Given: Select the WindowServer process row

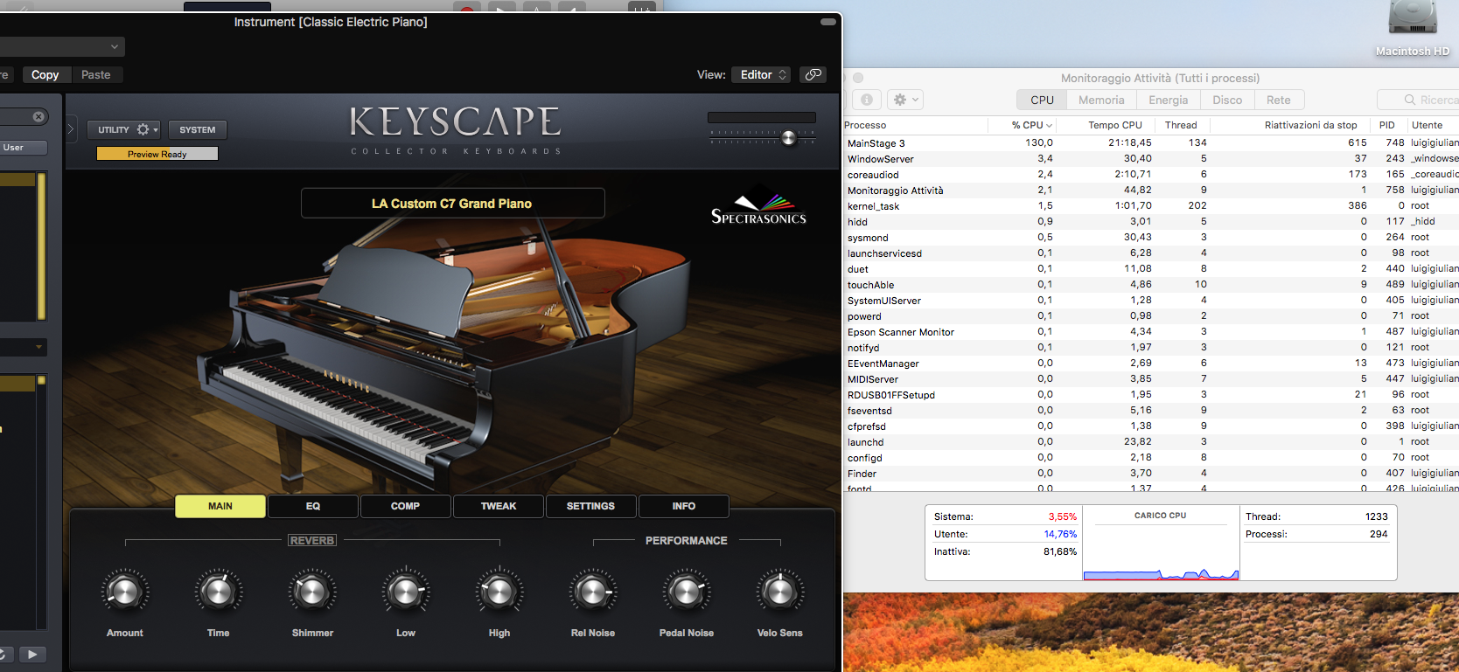Looking at the screenshot, I should 1151,158.
